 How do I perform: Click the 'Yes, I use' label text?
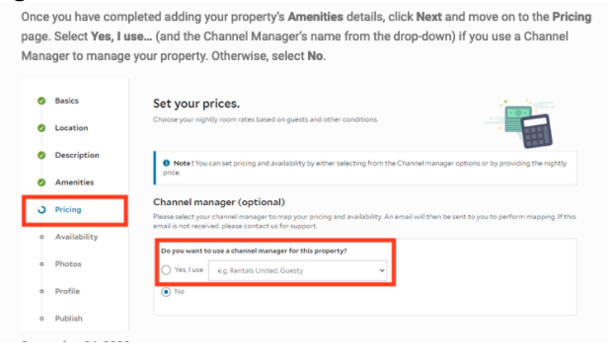189,270
